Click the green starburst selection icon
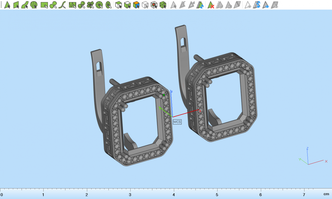The width and height of the screenshot is (332, 199). coord(90,5)
